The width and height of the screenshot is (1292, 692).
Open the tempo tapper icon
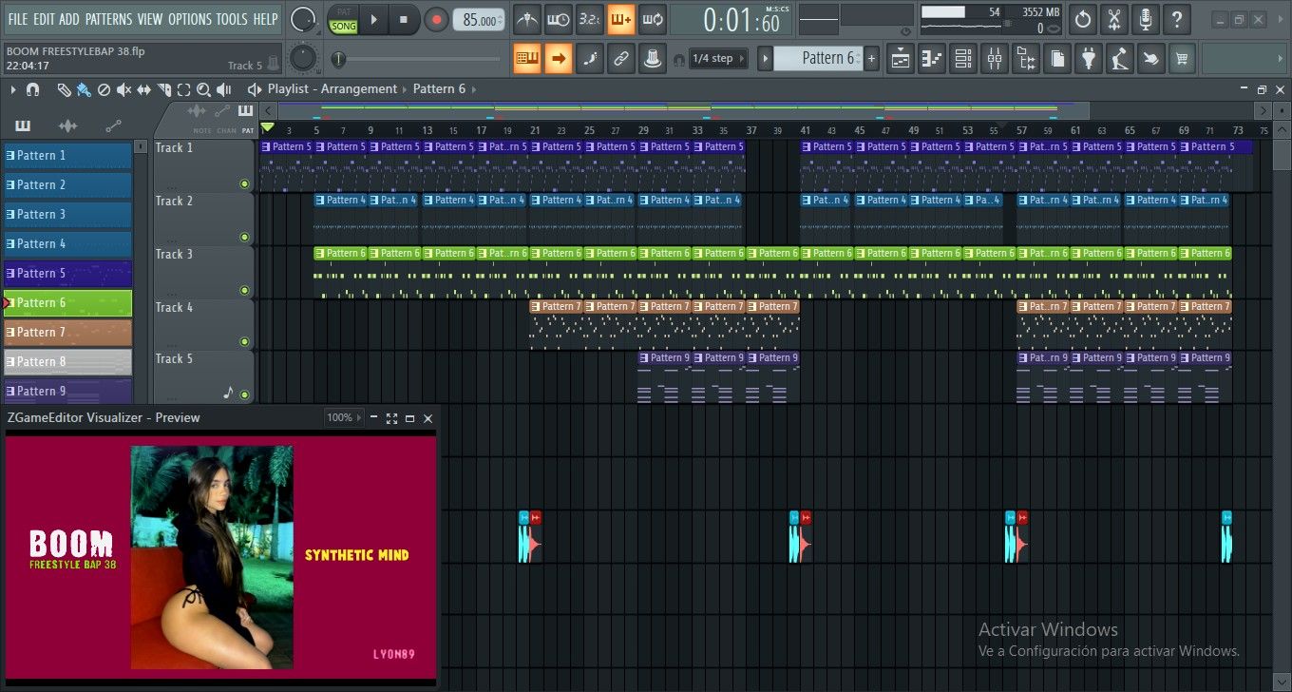tap(1119, 58)
